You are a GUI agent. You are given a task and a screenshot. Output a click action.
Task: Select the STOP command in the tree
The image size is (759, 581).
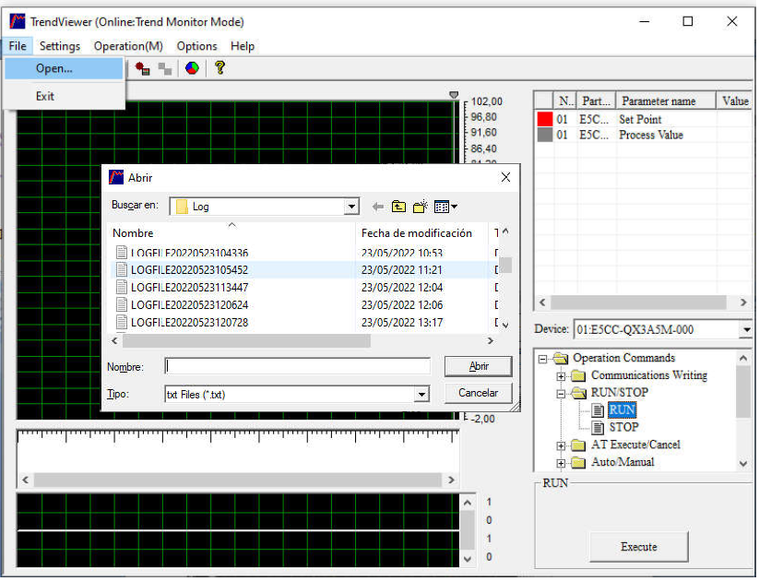[623, 428]
